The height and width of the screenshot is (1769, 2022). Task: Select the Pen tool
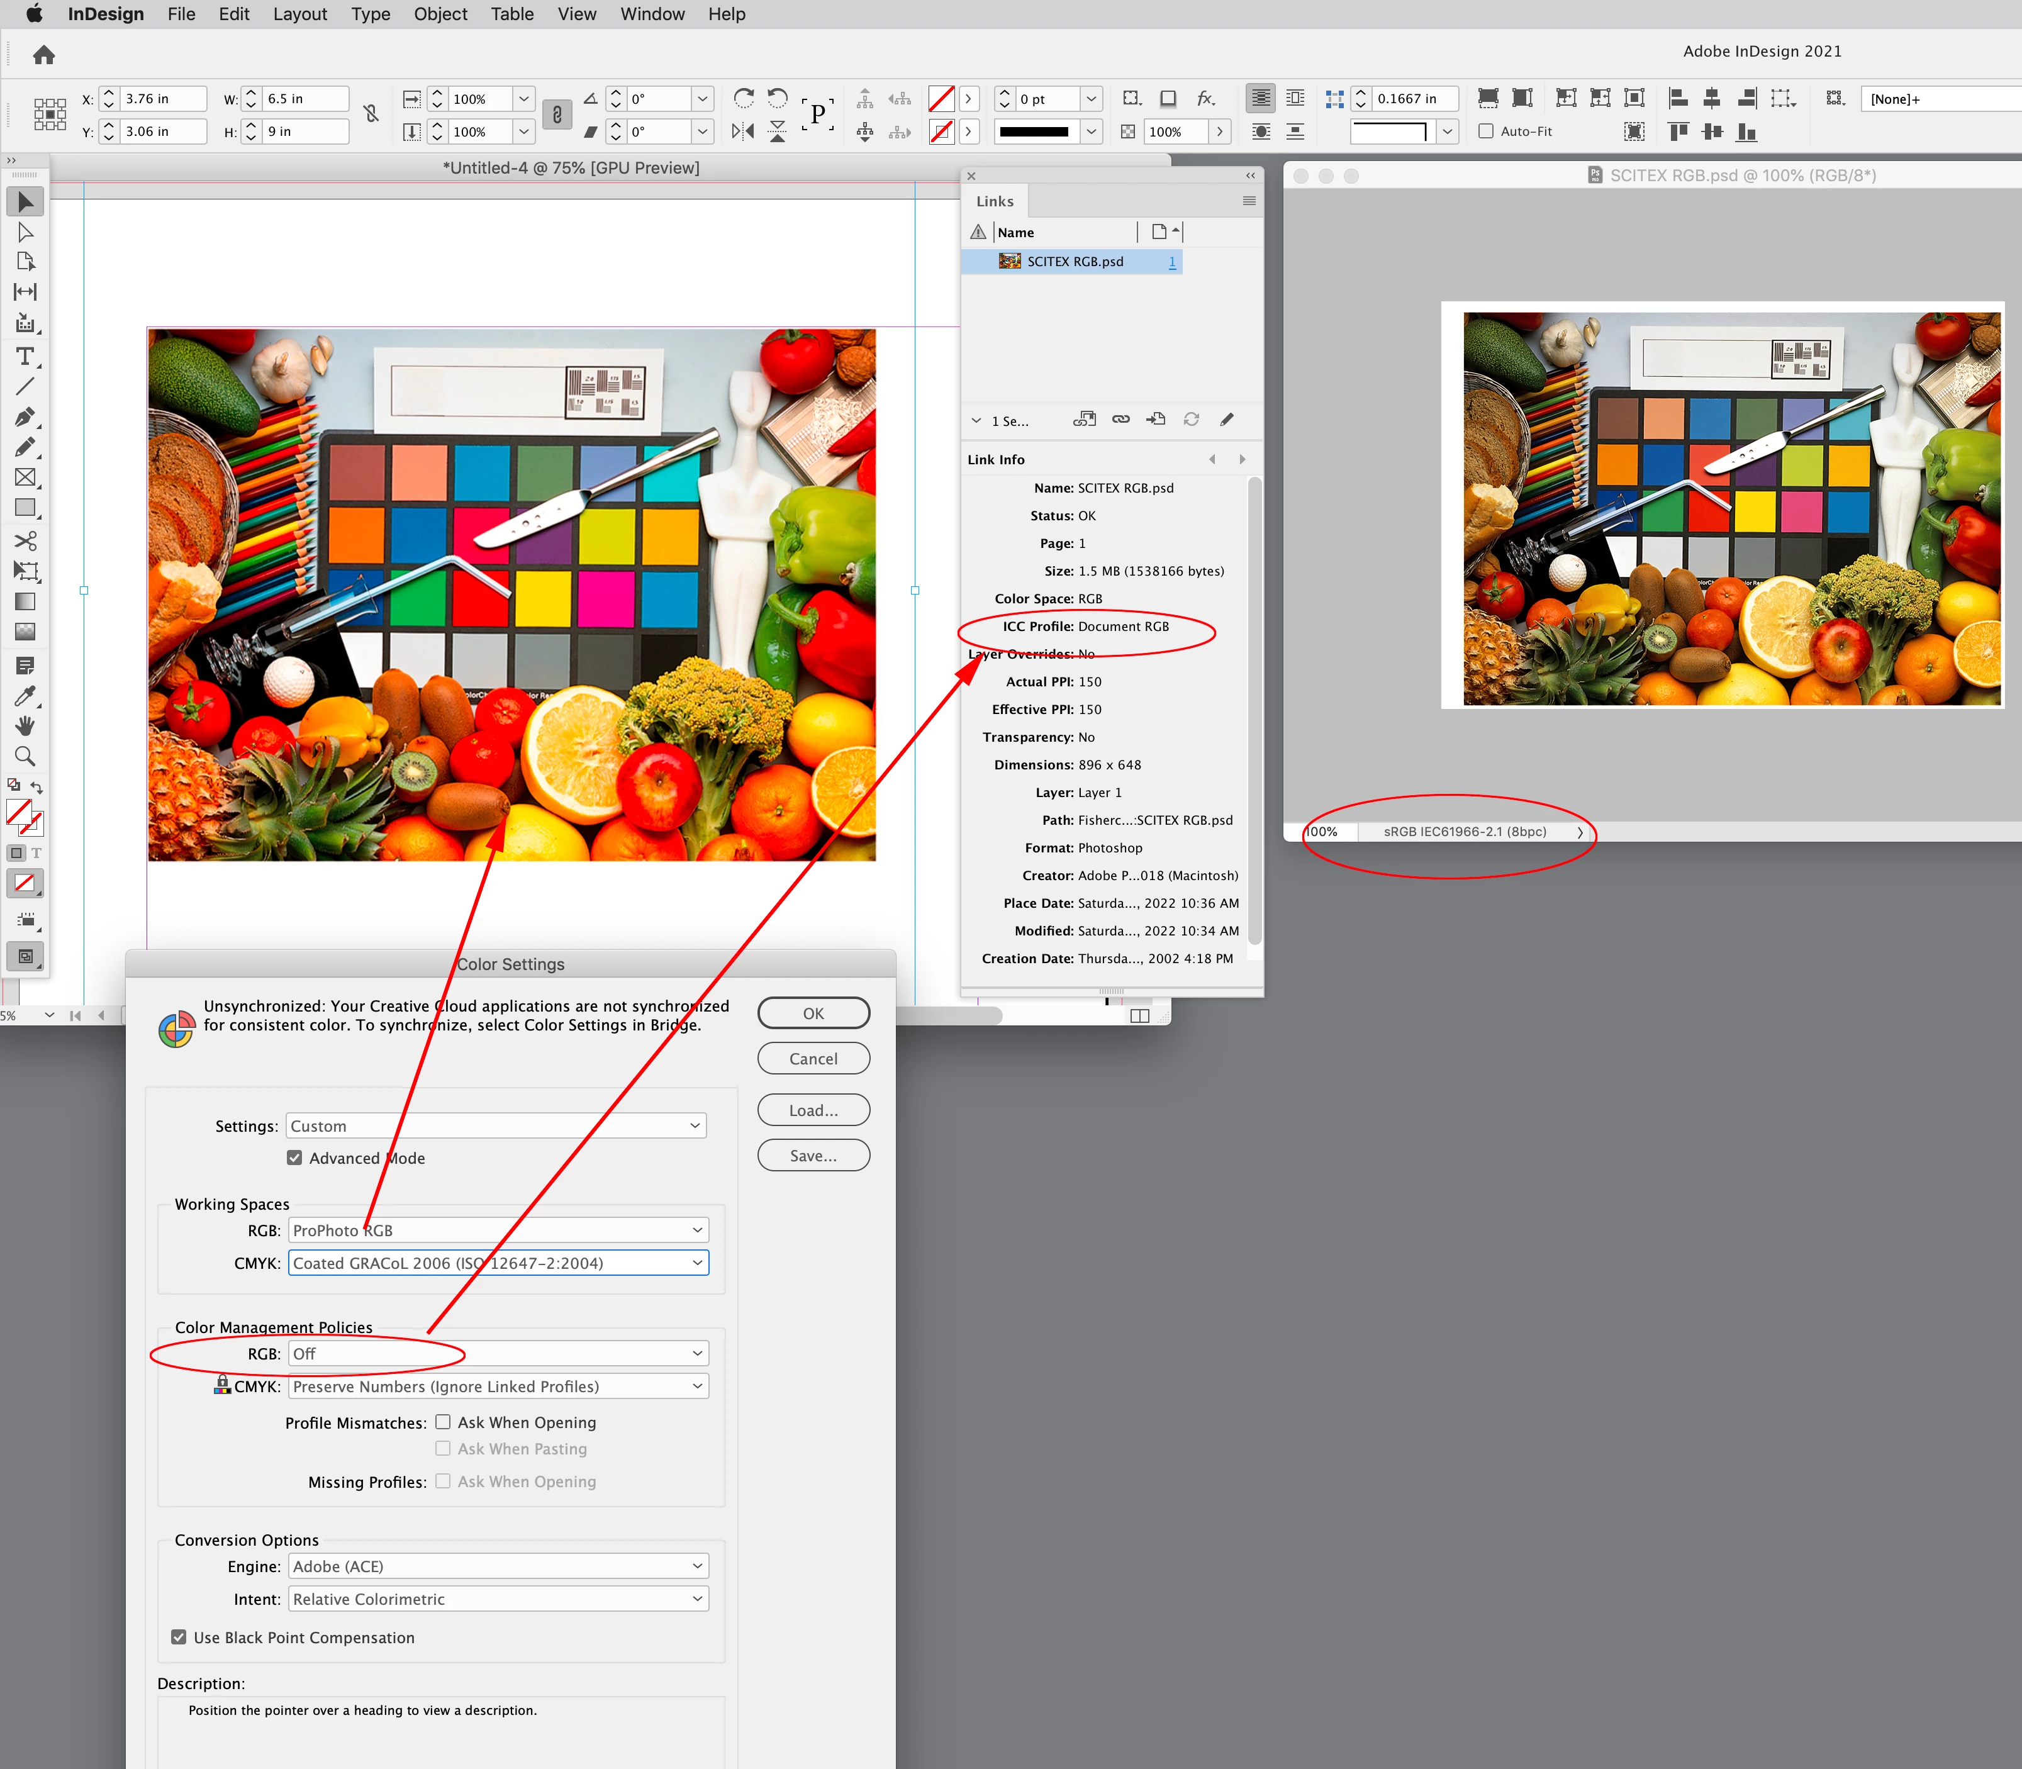[25, 416]
